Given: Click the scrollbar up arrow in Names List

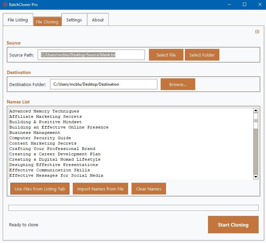Looking at the screenshot, I should (256, 110).
